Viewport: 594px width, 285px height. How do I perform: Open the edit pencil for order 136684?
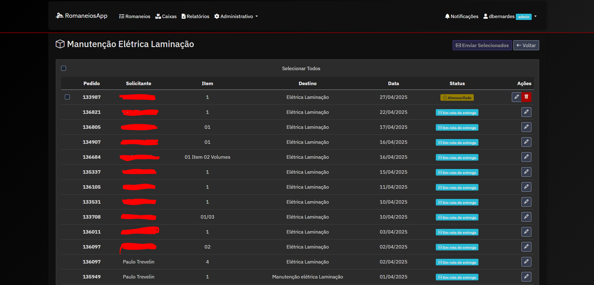coord(526,157)
